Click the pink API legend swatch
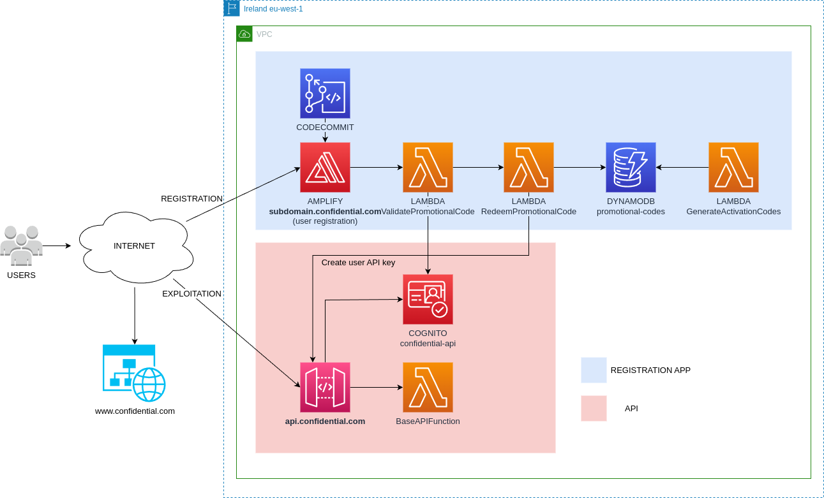 click(x=592, y=409)
